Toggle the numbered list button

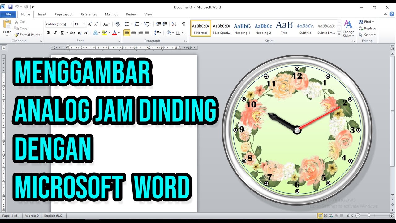(x=137, y=24)
